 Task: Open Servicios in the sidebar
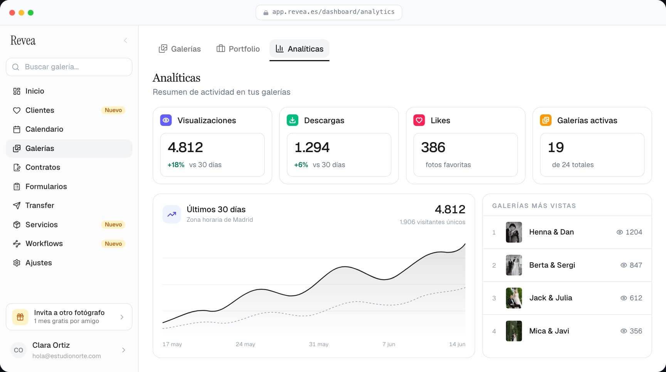(x=69, y=225)
